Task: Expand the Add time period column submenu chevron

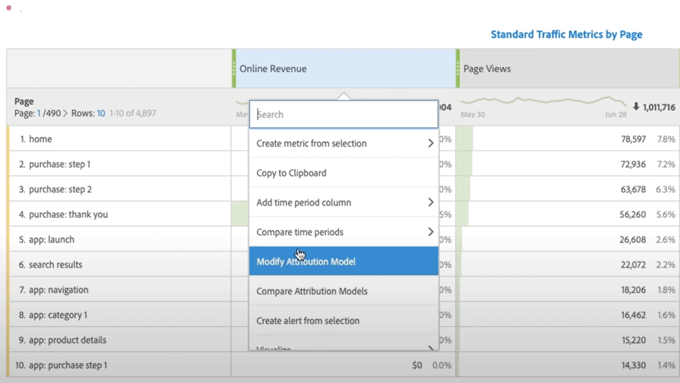Action: click(x=431, y=202)
